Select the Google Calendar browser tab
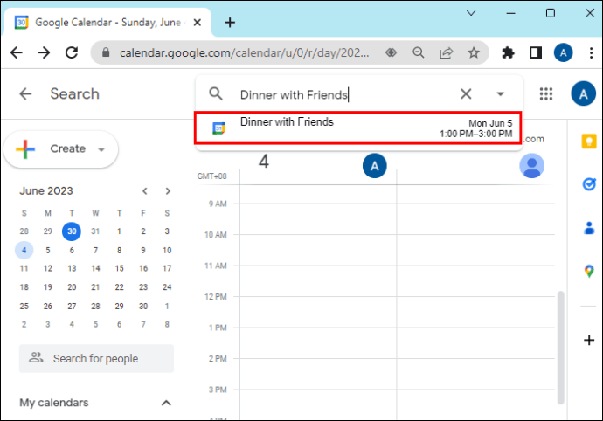Viewport: 603px width, 421px height. (x=109, y=22)
